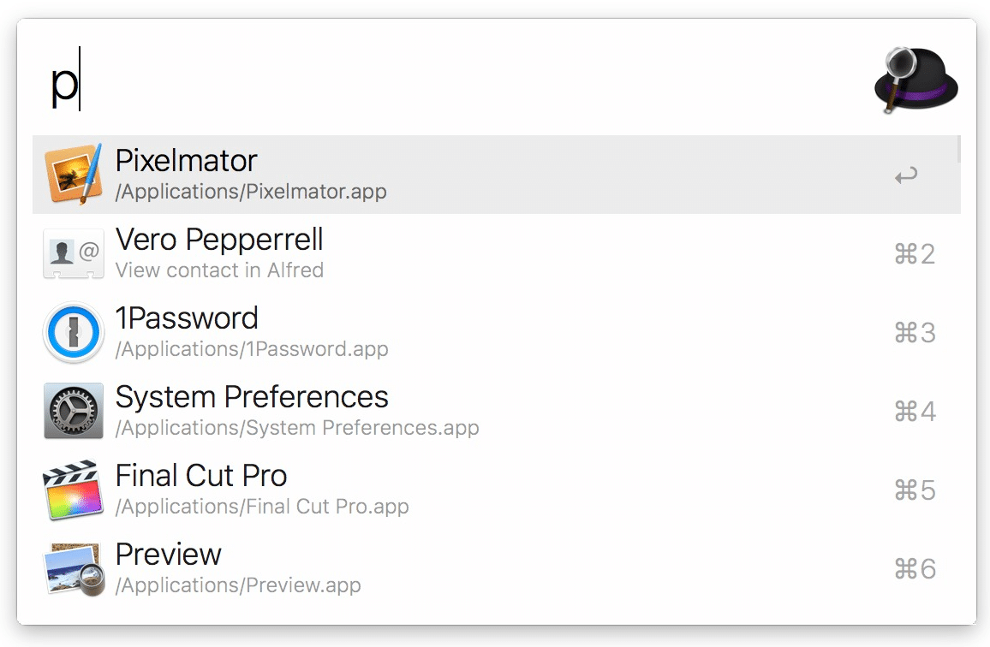Click the "View contact in Alfred" subtitle
Screen dimensions: 990x647
tap(219, 270)
